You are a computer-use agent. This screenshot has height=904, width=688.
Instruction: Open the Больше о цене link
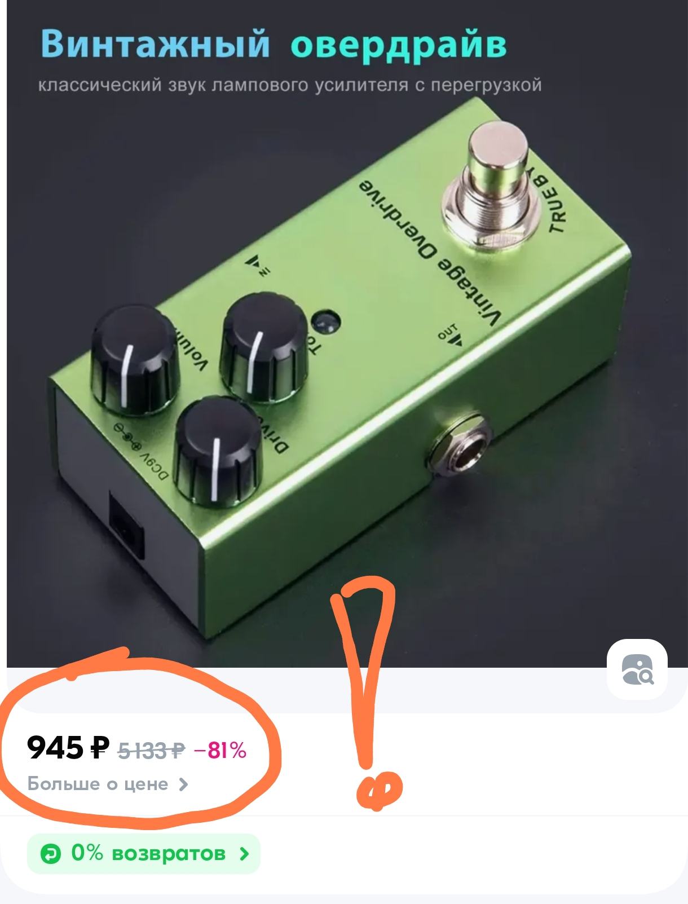(x=108, y=784)
